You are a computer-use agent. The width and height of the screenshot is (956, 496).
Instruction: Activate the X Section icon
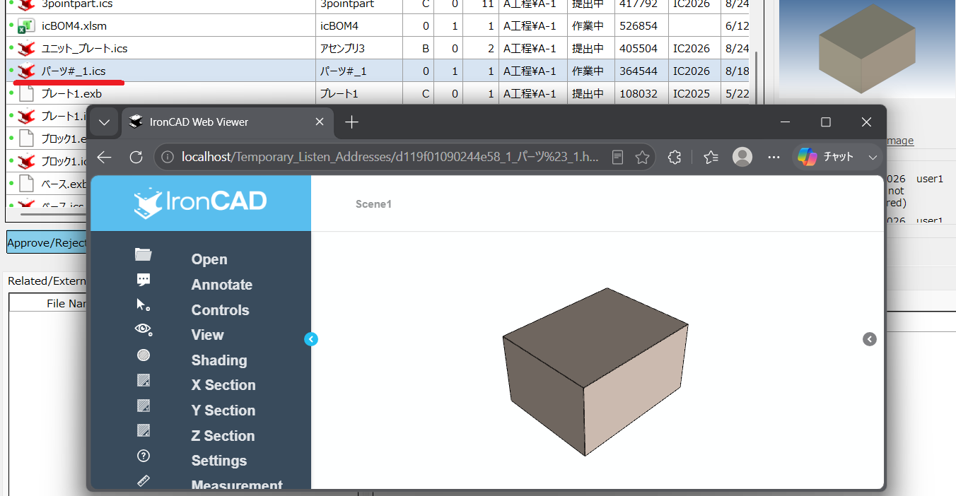(x=144, y=380)
